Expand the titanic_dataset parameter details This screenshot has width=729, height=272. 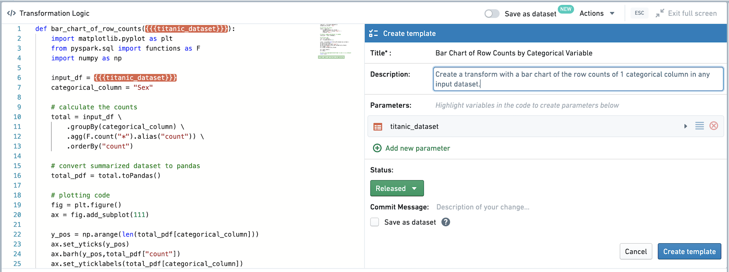(686, 126)
